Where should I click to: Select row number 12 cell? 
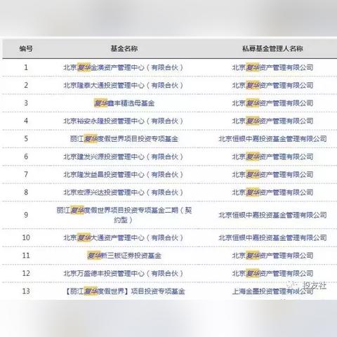[x=26, y=273]
